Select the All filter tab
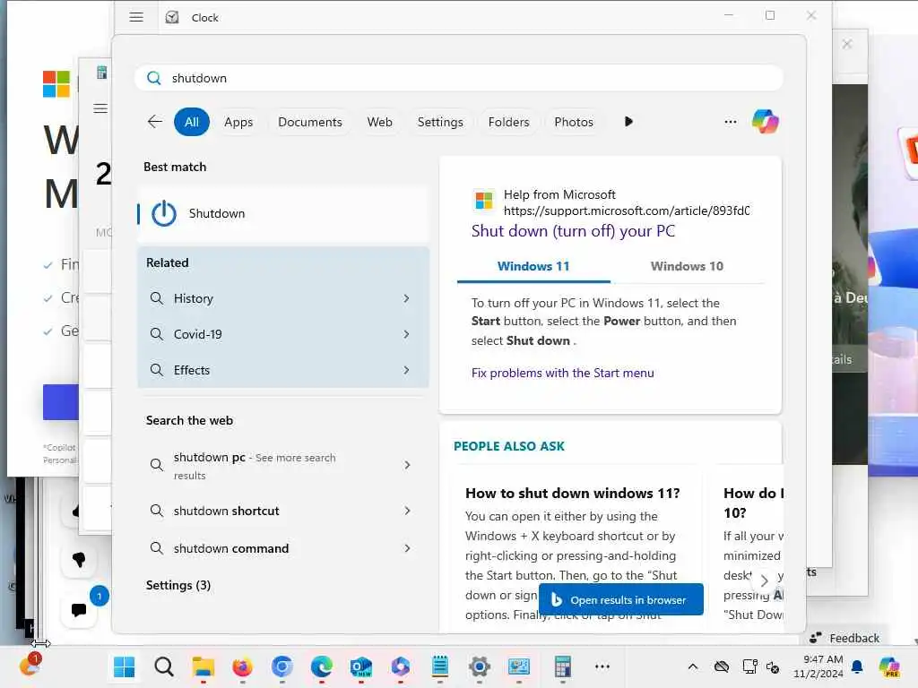Image resolution: width=918 pixels, height=688 pixels. [x=192, y=122]
